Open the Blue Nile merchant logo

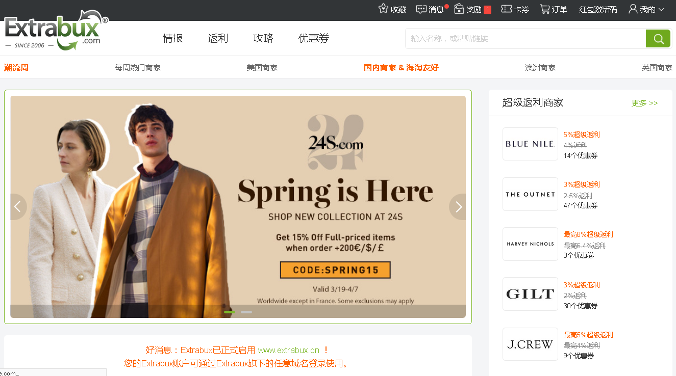(x=530, y=144)
